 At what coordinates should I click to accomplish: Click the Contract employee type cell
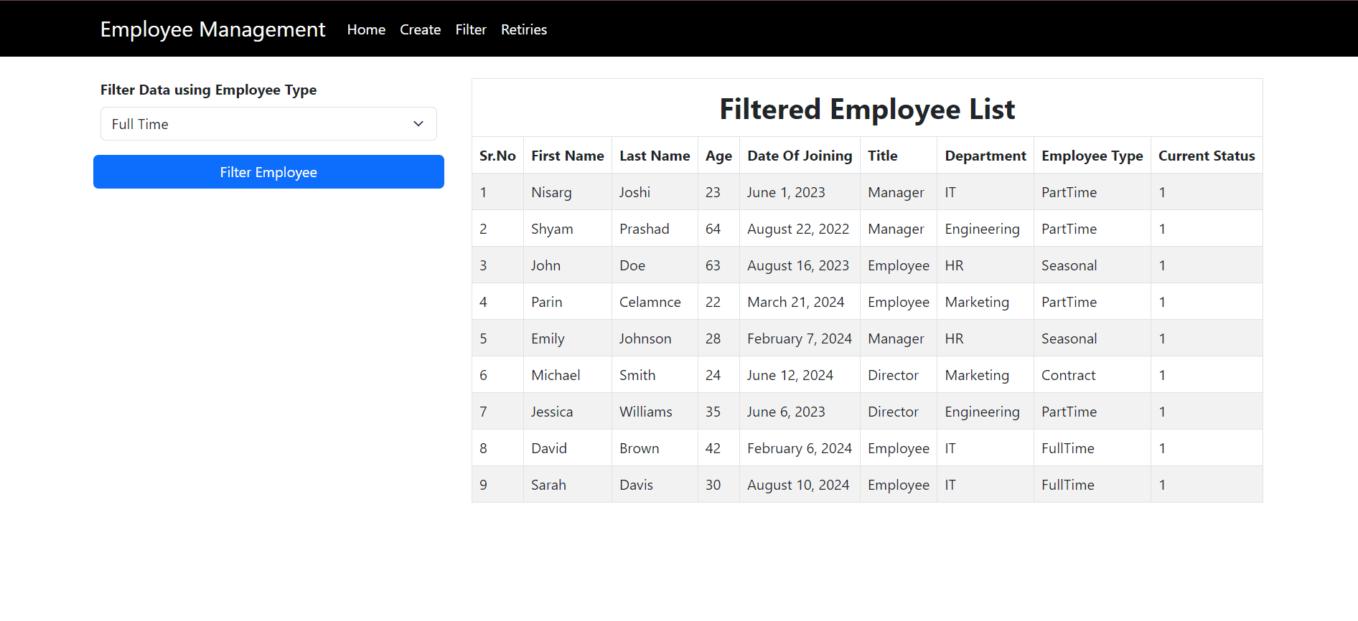[1068, 375]
